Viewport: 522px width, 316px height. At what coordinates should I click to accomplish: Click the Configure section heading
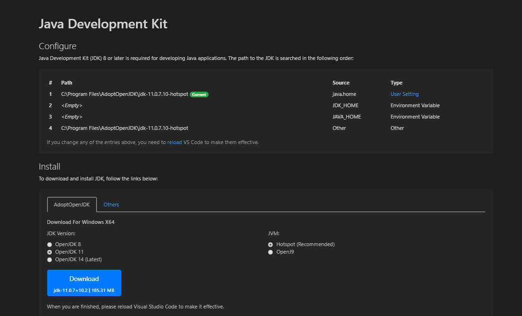pyautogui.click(x=58, y=46)
